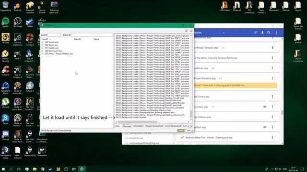Follow the cleaning guide 'here' link

(243, 85)
